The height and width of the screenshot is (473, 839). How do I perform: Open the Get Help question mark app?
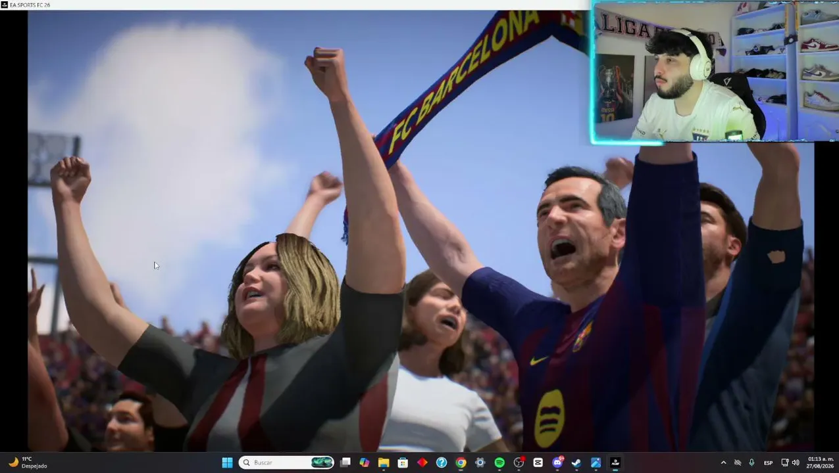pos(442,462)
